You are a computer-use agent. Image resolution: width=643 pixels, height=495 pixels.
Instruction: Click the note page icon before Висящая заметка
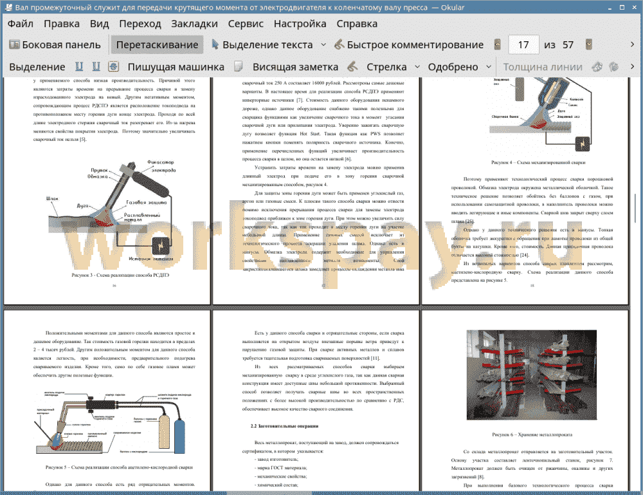pos(238,66)
